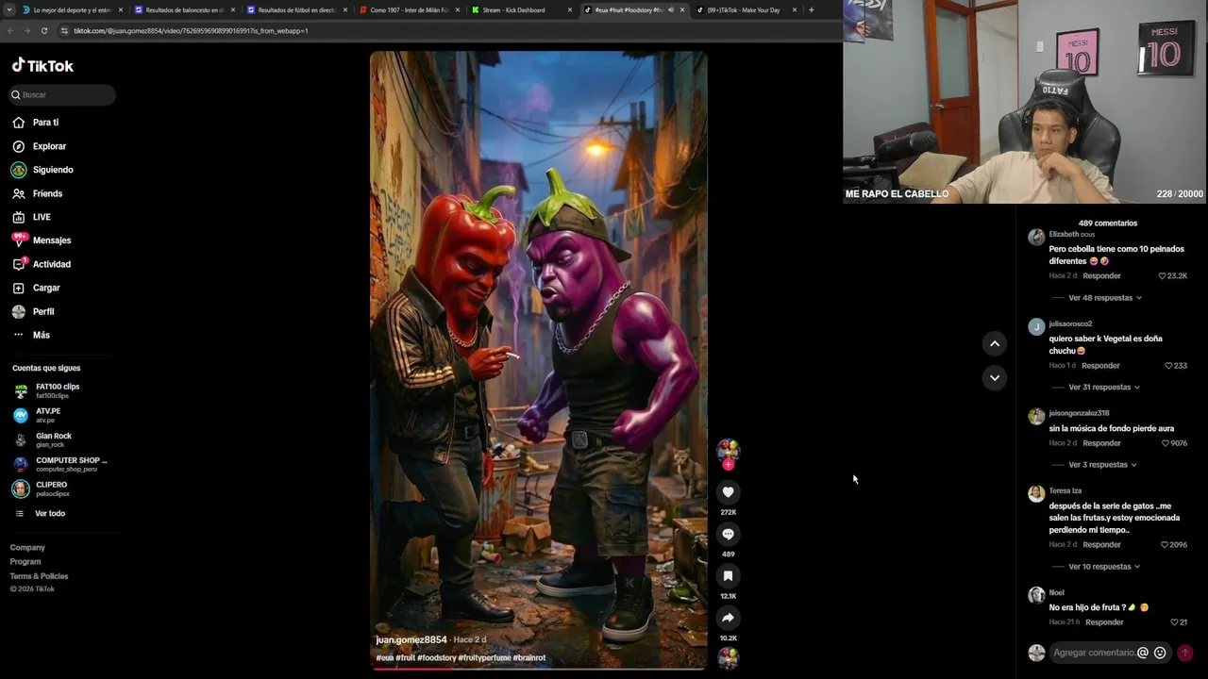This screenshot has height=679, width=1208.
Task: Follow creator via red plus badge
Action: (x=728, y=465)
